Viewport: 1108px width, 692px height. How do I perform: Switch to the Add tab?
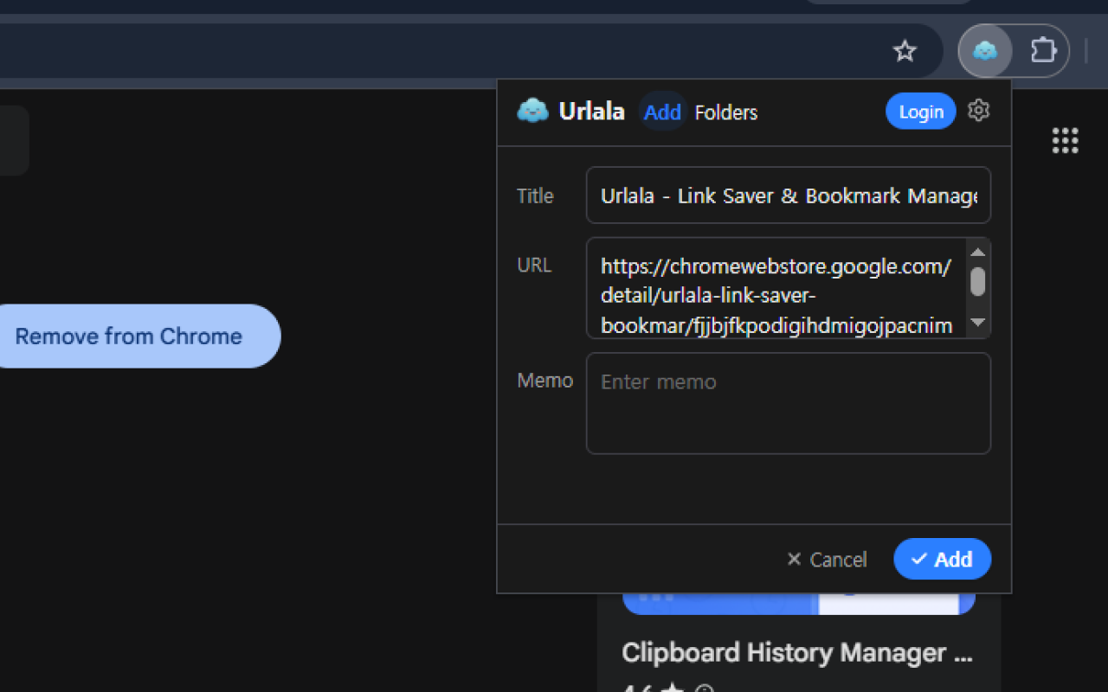click(x=662, y=112)
